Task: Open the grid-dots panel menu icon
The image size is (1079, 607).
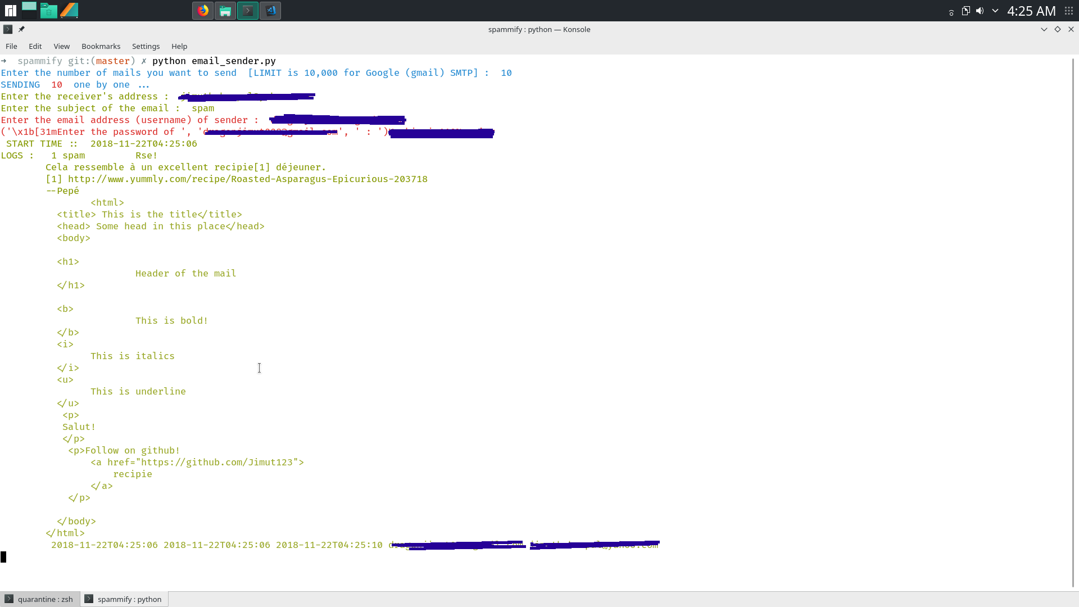Action: click(1069, 11)
